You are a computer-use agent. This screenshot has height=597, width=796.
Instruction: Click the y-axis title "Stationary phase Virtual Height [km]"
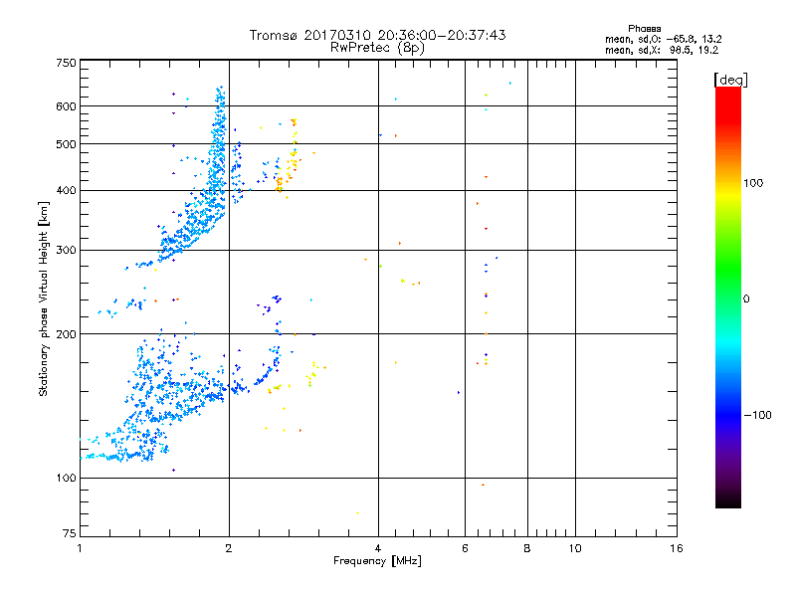coord(43,299)
